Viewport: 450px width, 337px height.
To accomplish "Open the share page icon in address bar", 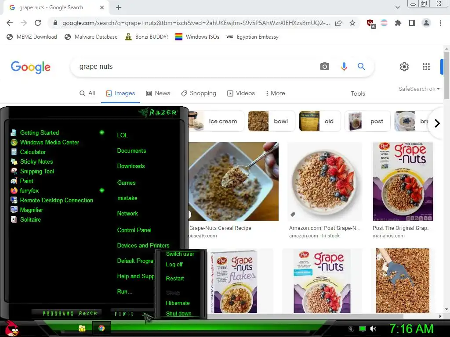I will 338,23.
